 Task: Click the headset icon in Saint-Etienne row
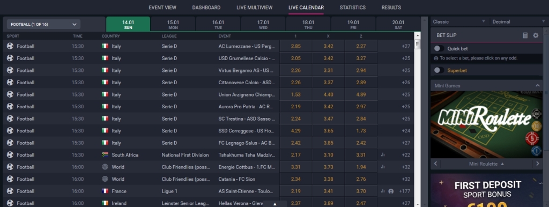[391, 191]
